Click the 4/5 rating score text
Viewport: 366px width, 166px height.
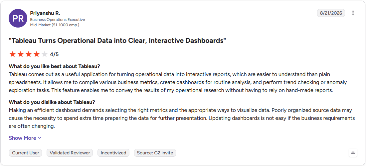54,54
